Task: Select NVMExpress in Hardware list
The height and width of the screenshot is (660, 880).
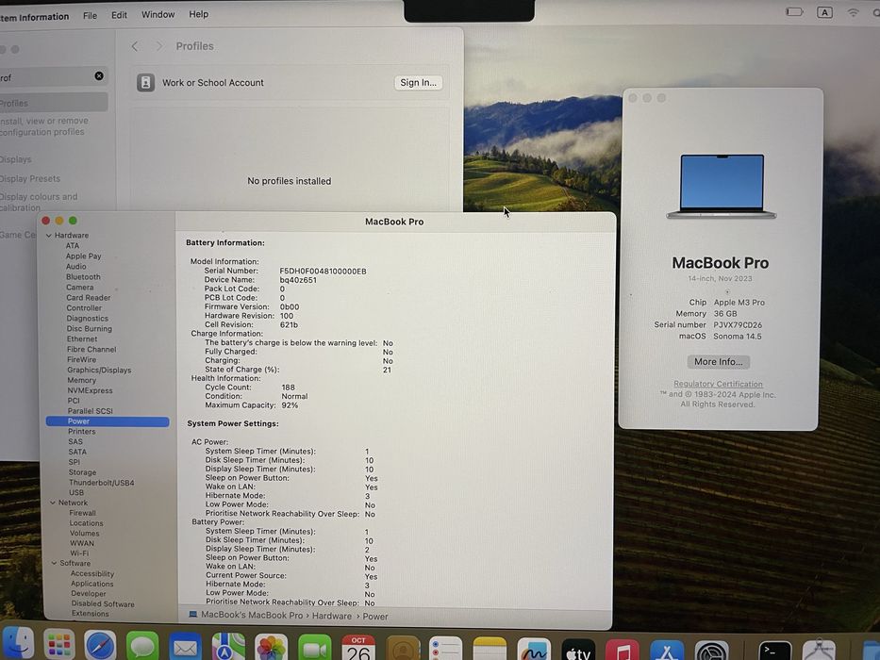Action: (90, 390)
